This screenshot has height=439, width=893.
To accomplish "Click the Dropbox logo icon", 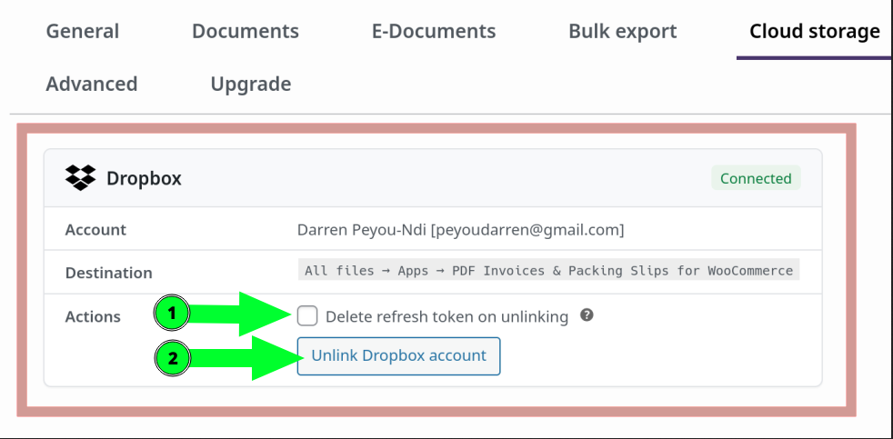I will (x=80, y=178).
